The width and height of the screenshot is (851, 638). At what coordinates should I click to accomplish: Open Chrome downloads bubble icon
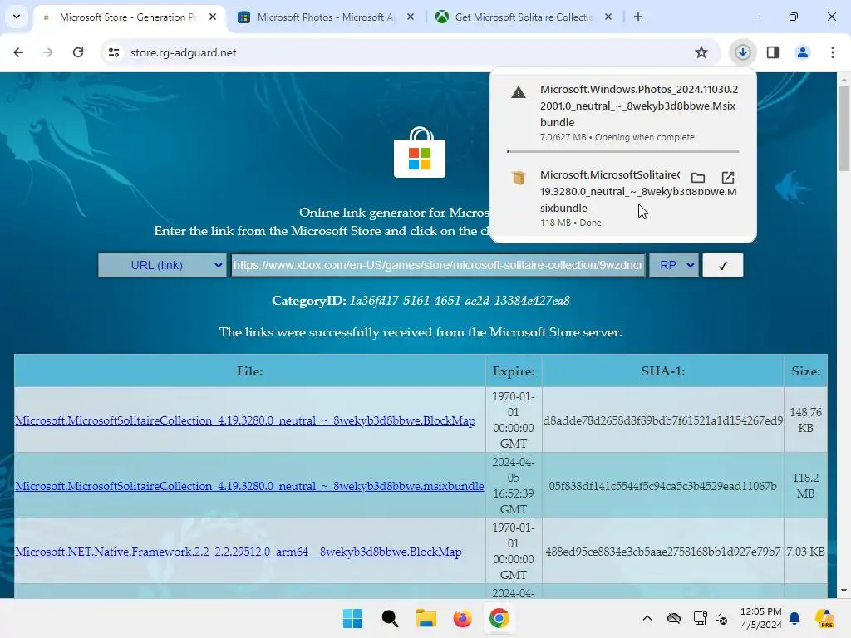(x=742, y=52)
